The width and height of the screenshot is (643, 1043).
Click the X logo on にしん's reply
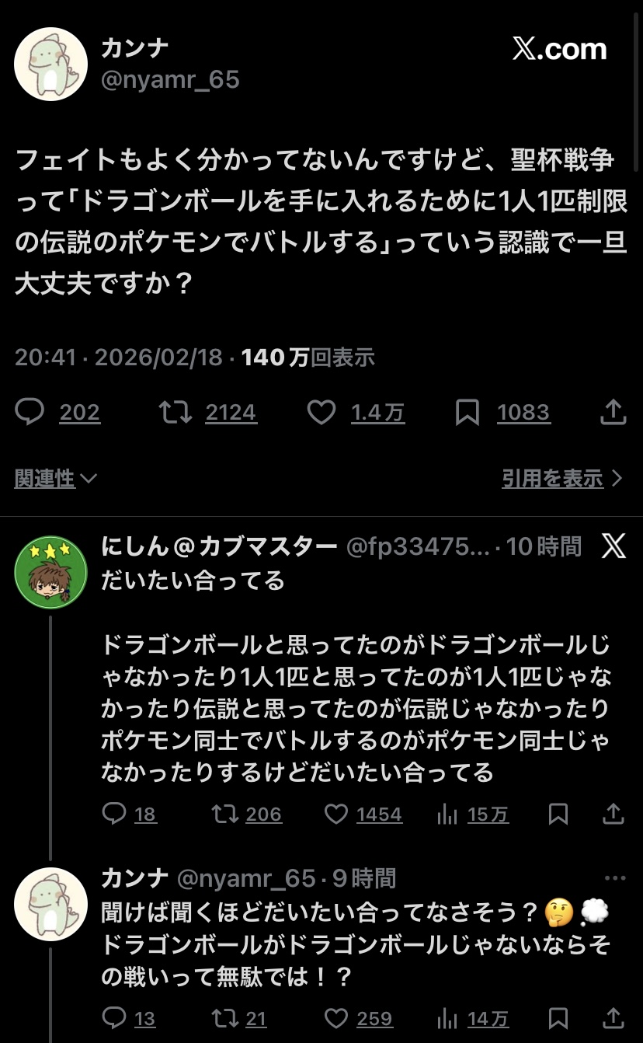pos(613,546)
